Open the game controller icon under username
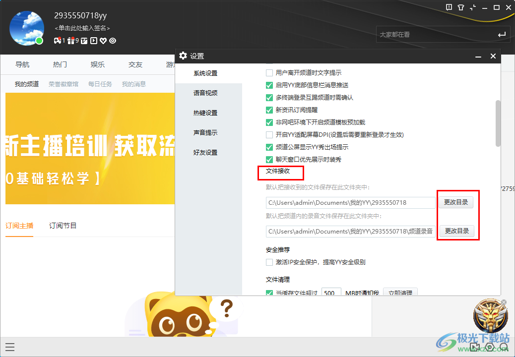The image size is (515, 357). point(58,41)
